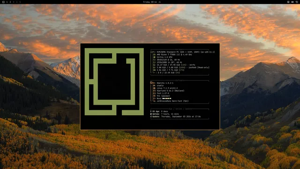Click the text 'stable'
This screenshot has width=300, height=169.
[x=160, y=85]
